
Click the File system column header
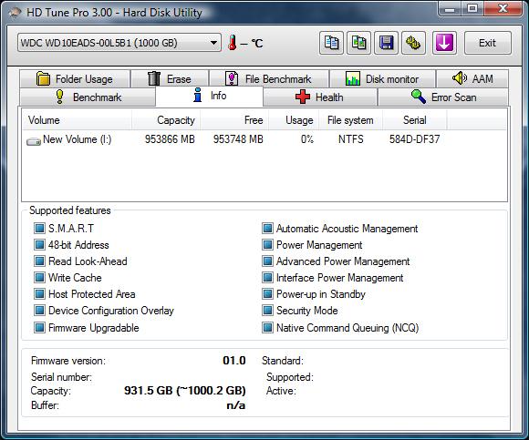click(x=351, y=120)
